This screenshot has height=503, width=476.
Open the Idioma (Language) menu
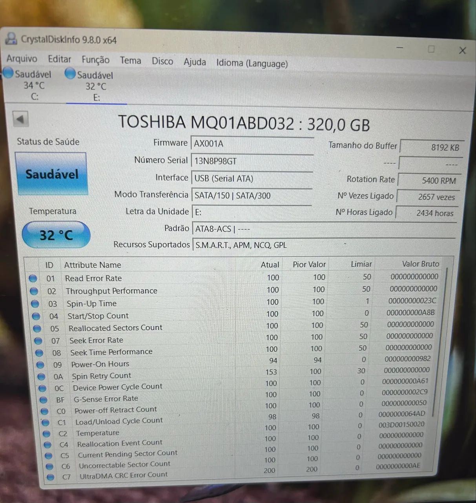click(252, 63)
